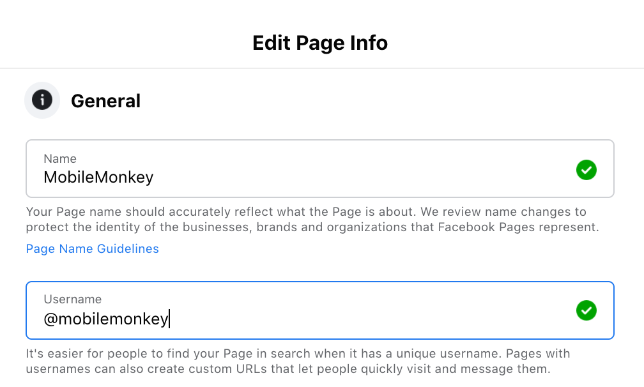Click the divider line under the title
Image resolution: width=644 pixels, height=387 pixels.
click(x=322, y=68)
